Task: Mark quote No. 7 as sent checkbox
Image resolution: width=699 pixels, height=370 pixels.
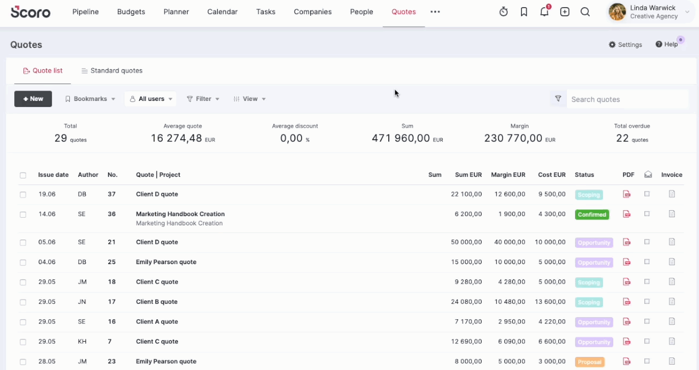Action: click(x=647, y=341)
